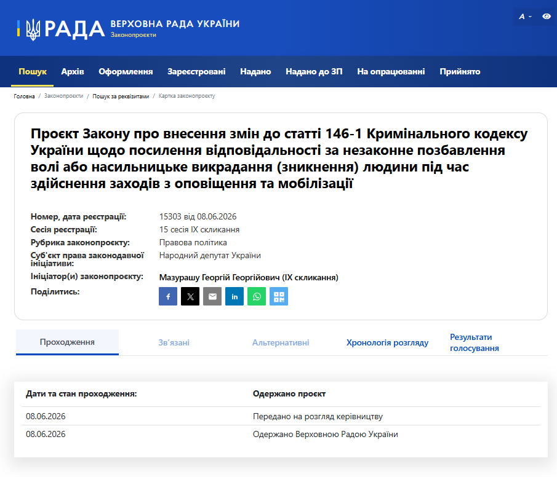Click the bill title heading
557x477 pixels.
(x=279, y=159)
